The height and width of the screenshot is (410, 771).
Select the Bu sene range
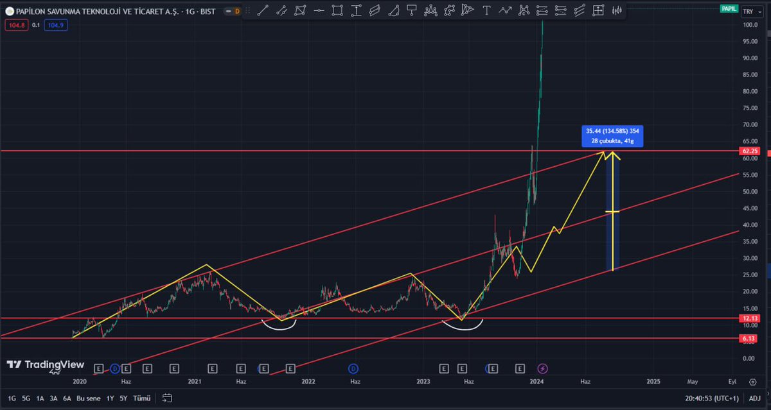pyautogui.click(x=89, y=398)
